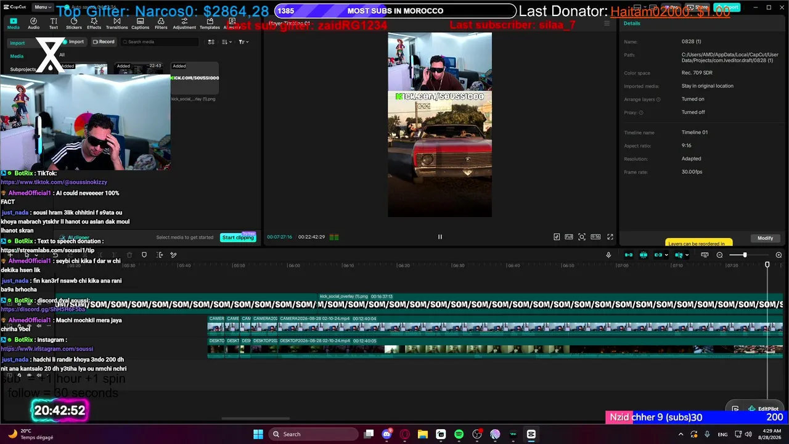Select the DESKTOP2026-08-28 02-10-24.mp4 clip
Viewport: 789px width, 444px height.
tap(531, 348)
